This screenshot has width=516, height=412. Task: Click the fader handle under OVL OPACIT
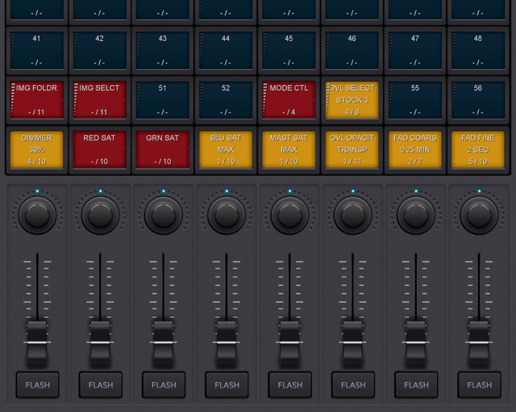click(353, 343)
